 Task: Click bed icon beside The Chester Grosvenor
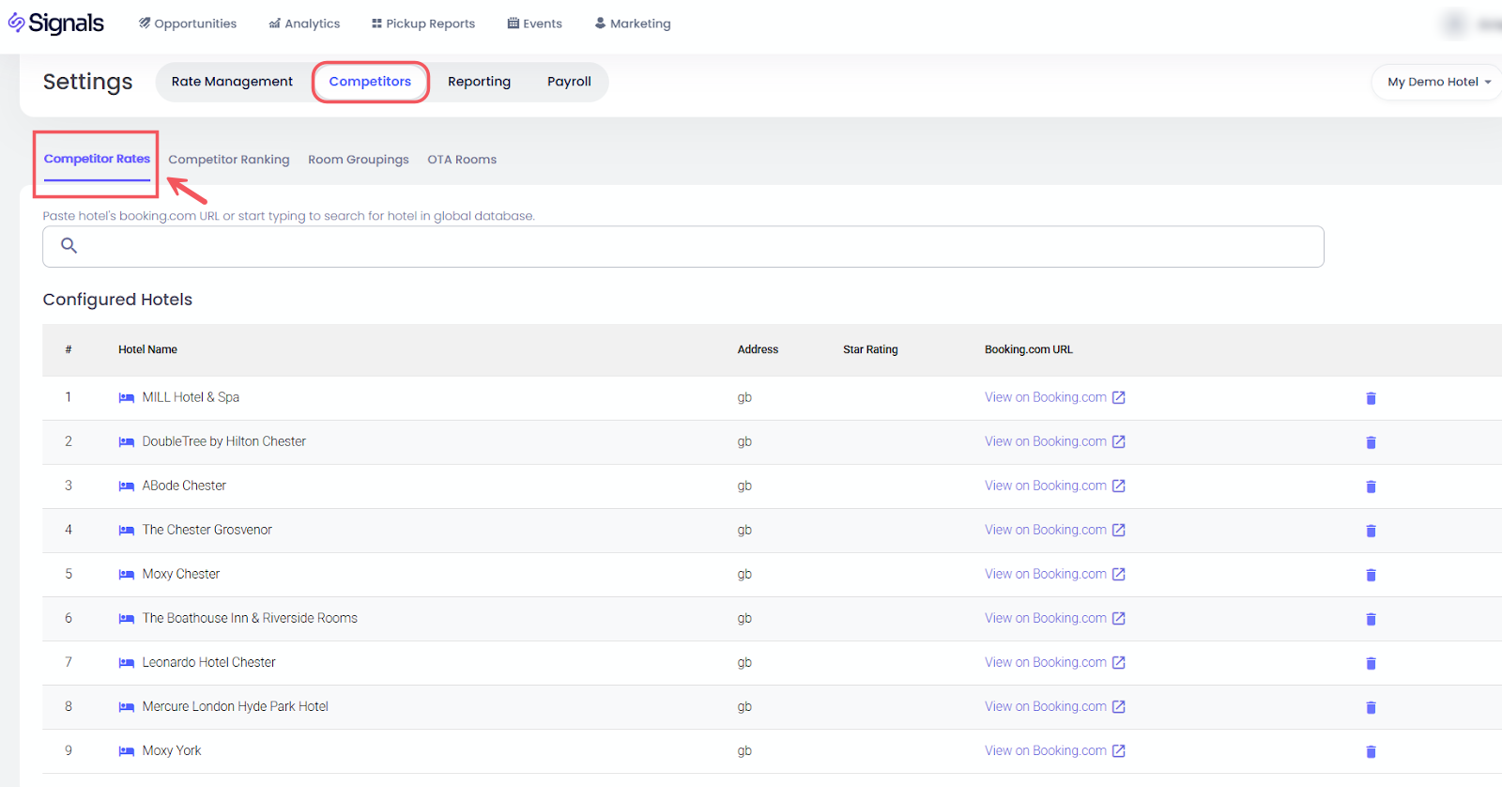126,531
